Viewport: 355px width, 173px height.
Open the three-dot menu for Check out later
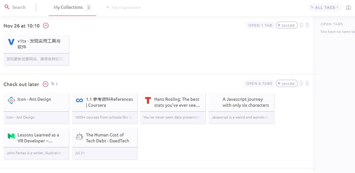(307, 83)
